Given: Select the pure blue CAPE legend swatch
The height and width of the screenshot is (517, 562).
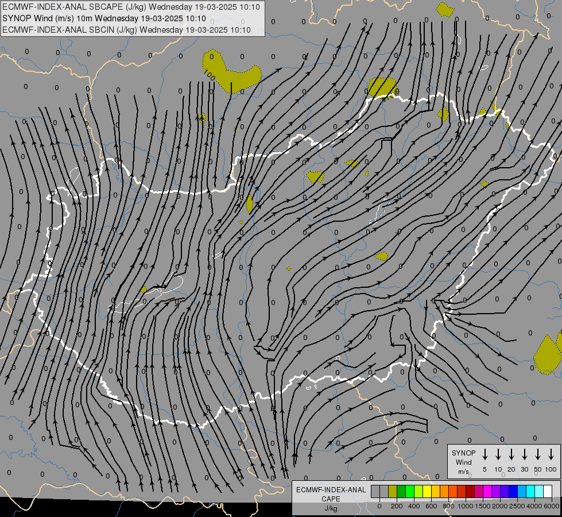Looking at the screenshot, I should (513, 491).
